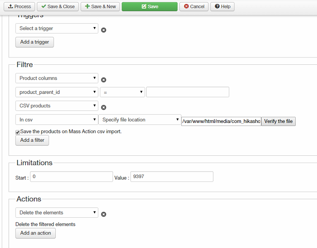Click the Verify the file button

(278, 121)
